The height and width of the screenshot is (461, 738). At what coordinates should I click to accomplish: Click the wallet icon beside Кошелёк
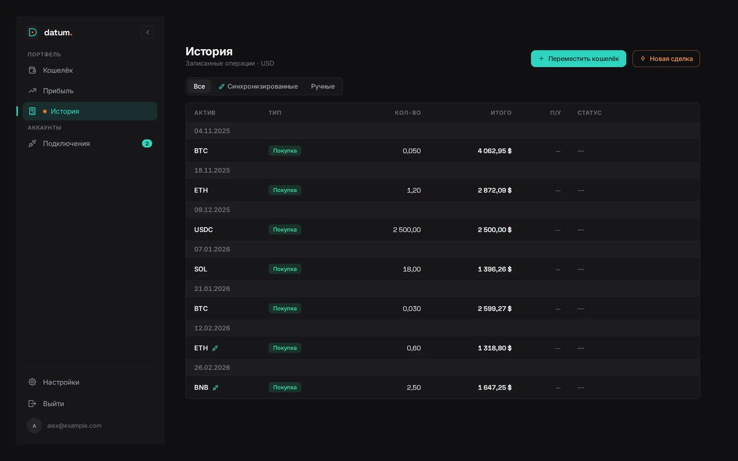32,70
